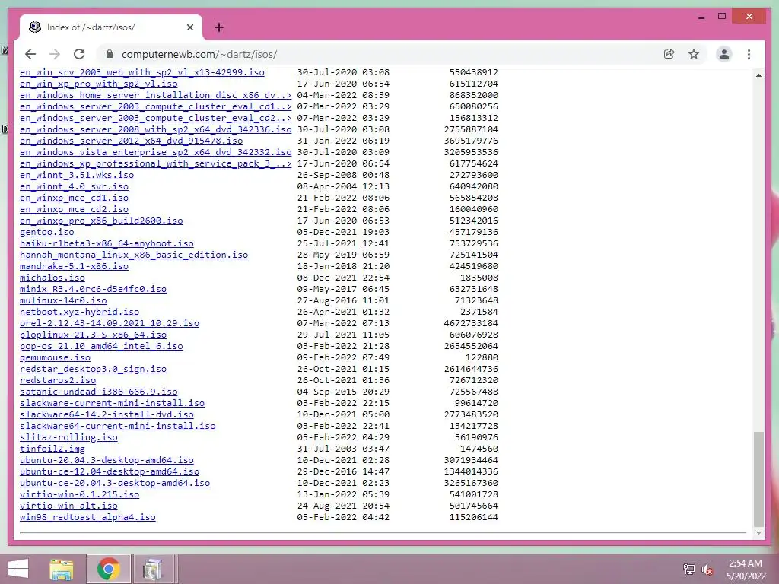Minimize the Chrome window
779x584 pixels.
[x=701, y=17]
